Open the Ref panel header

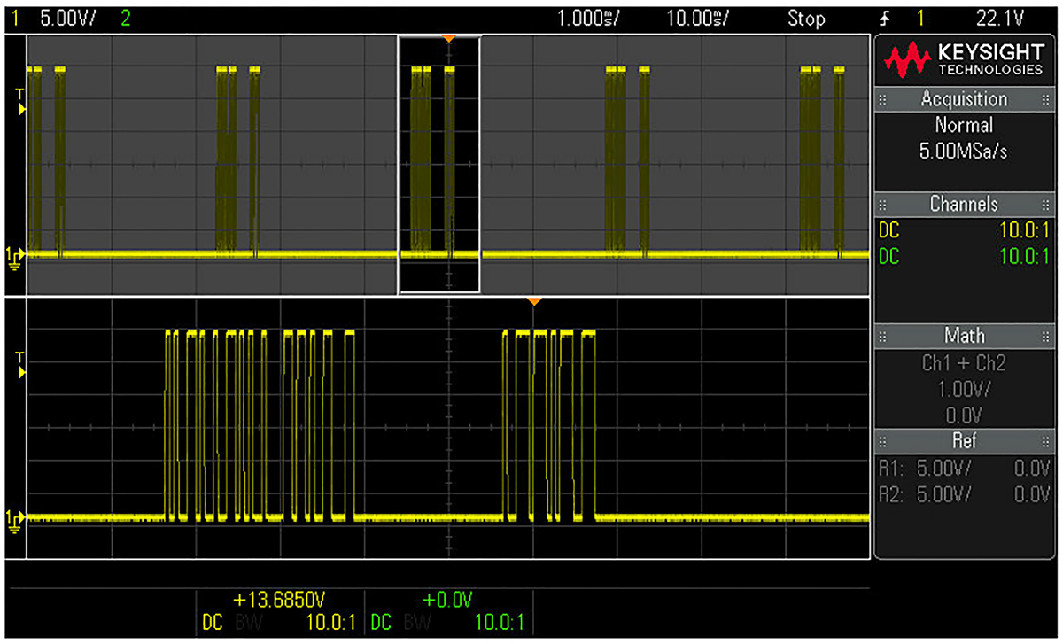[x=964, y=441]
